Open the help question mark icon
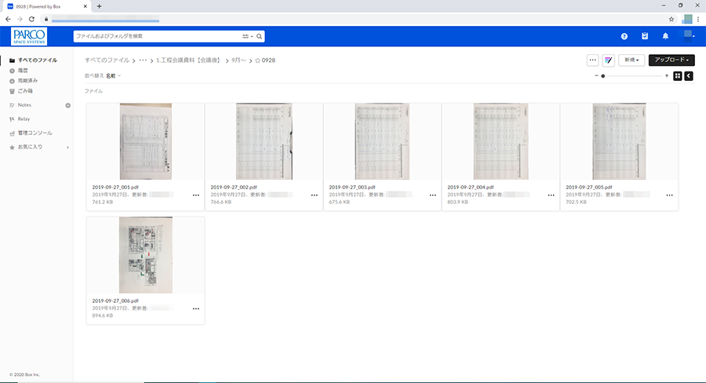 point(624,36)
